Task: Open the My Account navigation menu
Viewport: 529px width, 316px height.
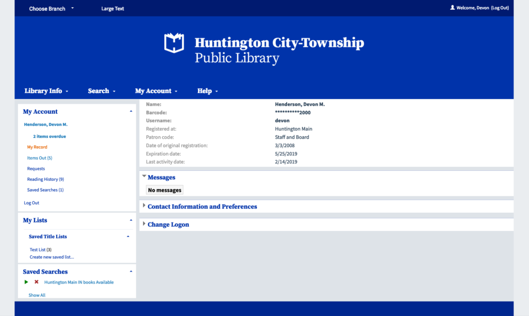Action: [x=156, y=91]
